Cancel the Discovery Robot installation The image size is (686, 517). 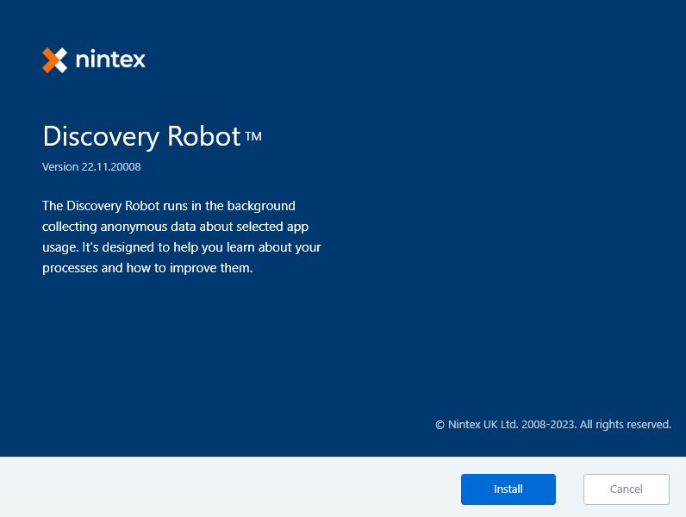[626, 489]
